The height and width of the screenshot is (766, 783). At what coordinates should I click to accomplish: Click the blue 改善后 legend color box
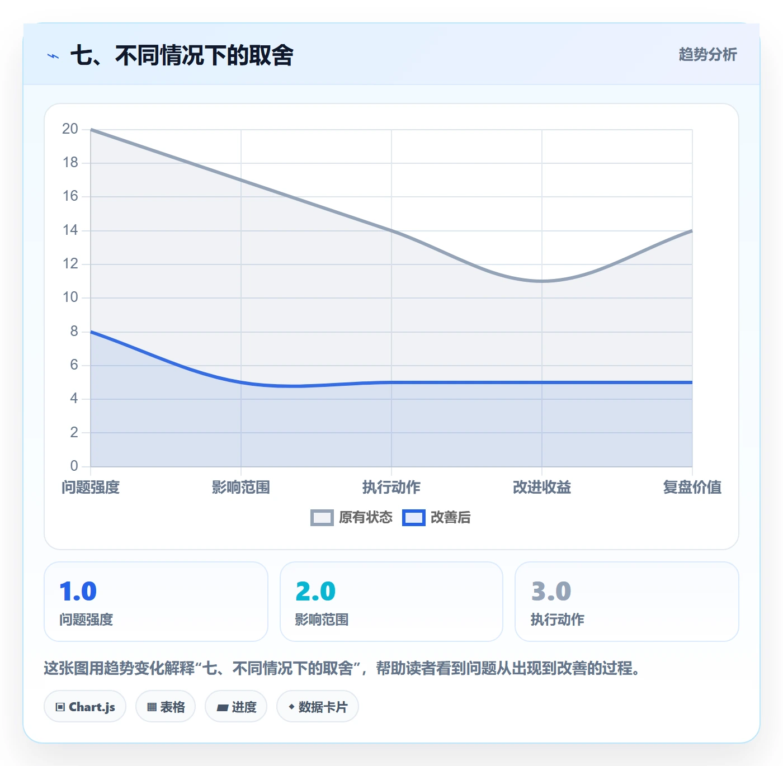(x=414, y=518)
